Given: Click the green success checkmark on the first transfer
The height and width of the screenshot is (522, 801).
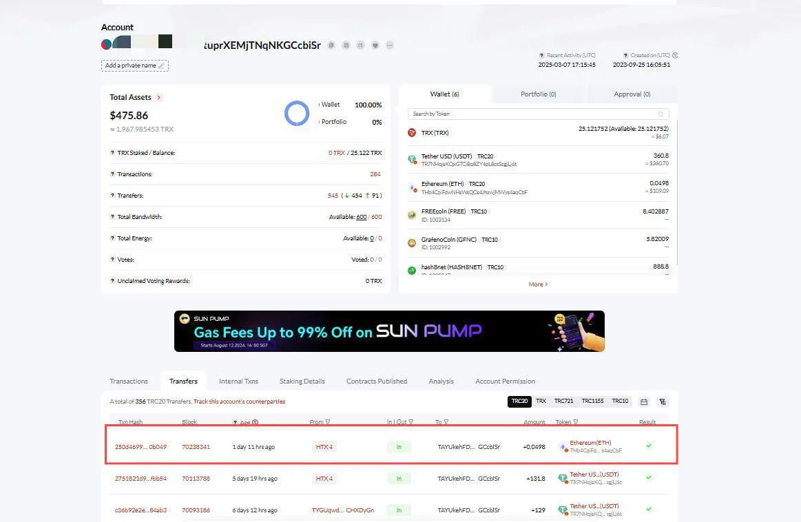Looking at the screenshot, I should pyautogui.click(x=648, y=446).
